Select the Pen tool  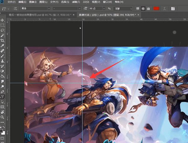click(2, 92)
